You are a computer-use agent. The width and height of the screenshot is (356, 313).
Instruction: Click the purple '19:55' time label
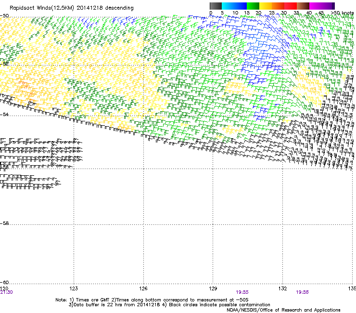tap(242, 292)
